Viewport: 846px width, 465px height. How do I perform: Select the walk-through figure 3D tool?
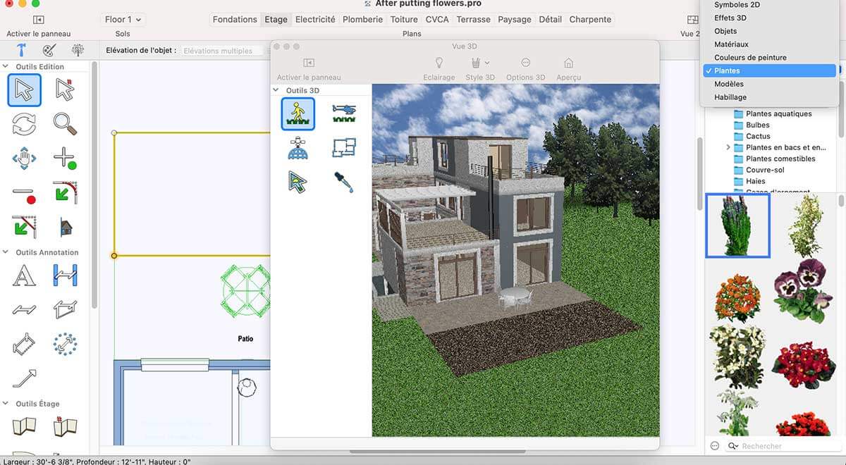(x=298, y=113)
